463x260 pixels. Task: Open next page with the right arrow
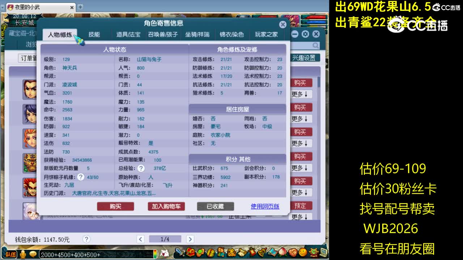click(x=190, y=239)
